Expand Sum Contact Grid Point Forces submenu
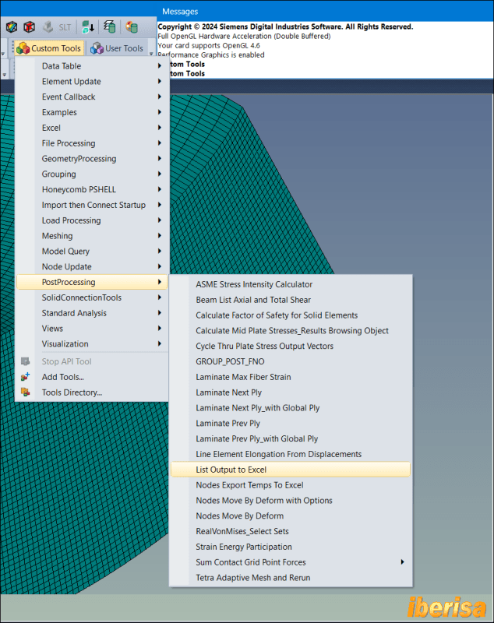494x623 pixels. pos(291,562)
